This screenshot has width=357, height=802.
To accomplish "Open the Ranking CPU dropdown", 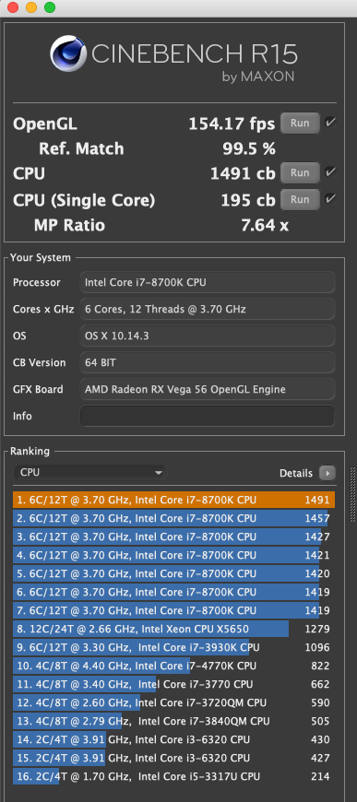I will click(90, 473).
